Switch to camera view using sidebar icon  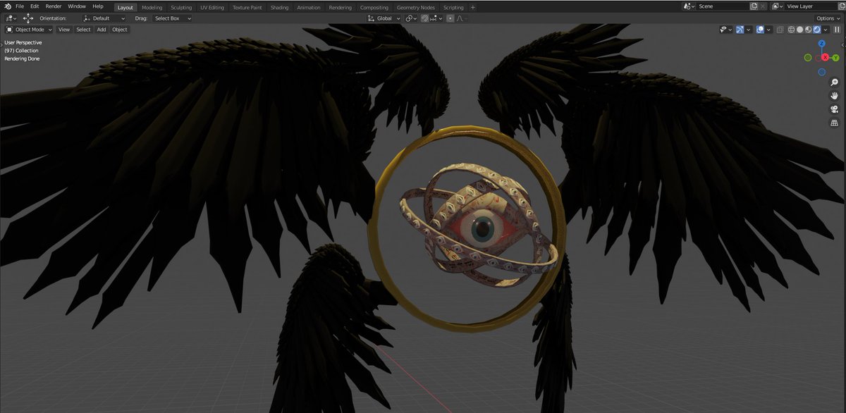click(835, 109)
